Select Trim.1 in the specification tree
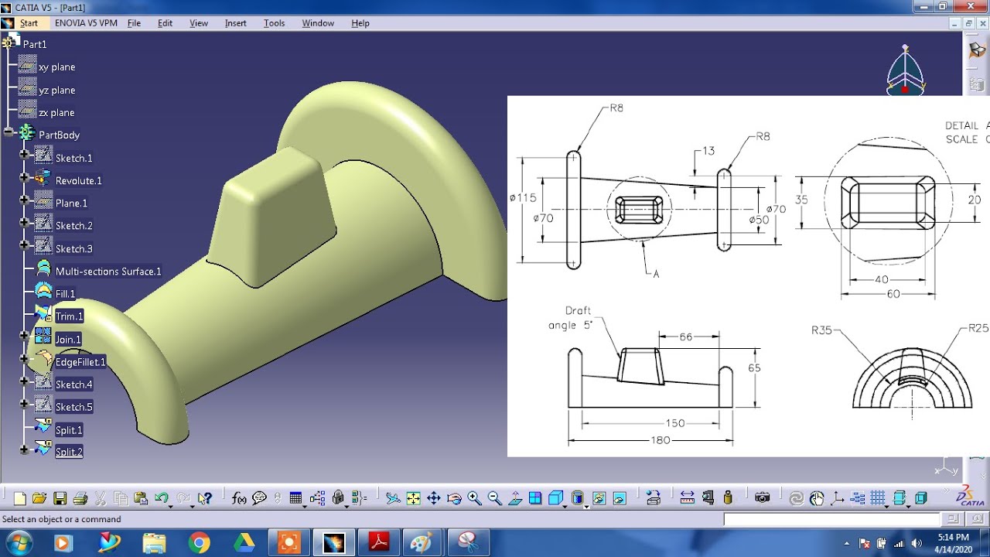This screenshot has height=557, width=990. (x=69, y=316)
